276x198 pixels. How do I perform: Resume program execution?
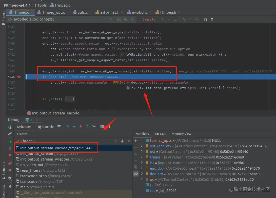[x=10, y=142]
